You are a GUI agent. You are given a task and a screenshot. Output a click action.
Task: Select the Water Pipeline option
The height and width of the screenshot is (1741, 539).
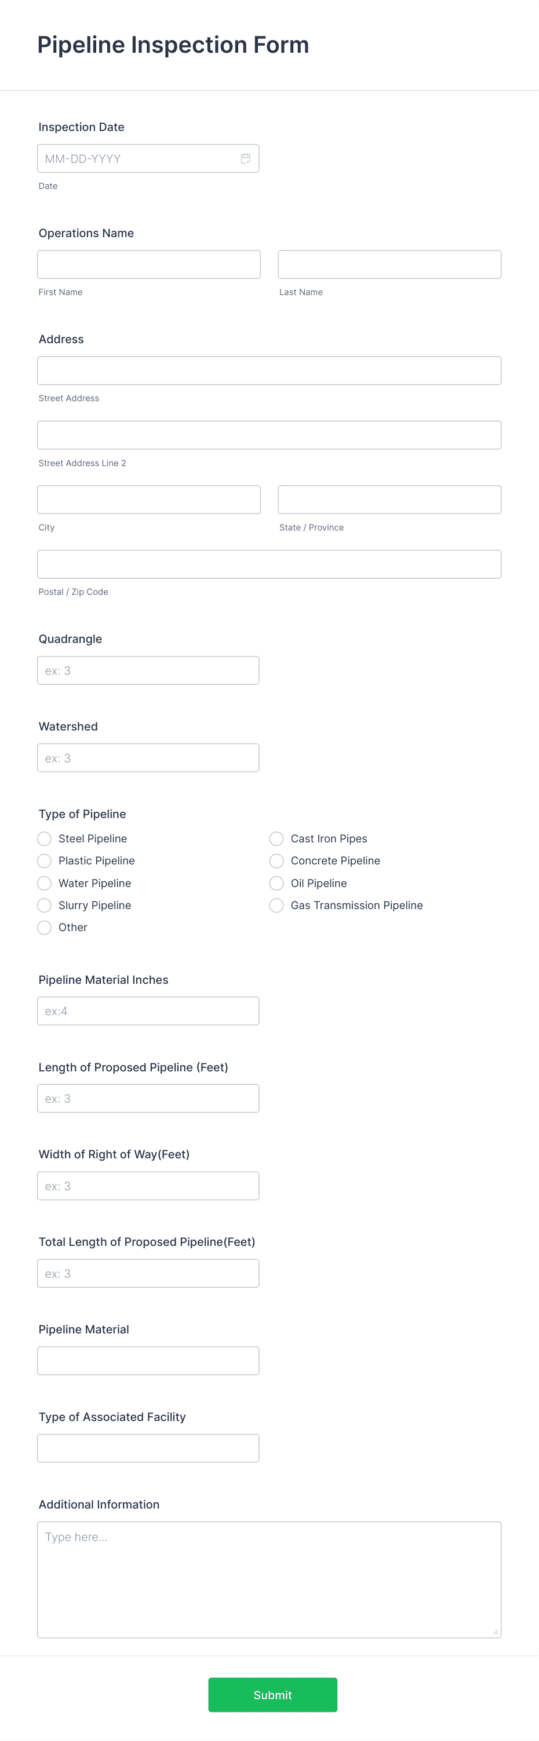point(44,882)
